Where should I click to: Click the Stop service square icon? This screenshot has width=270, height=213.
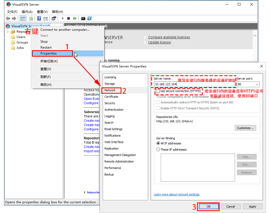click(69, 18)
